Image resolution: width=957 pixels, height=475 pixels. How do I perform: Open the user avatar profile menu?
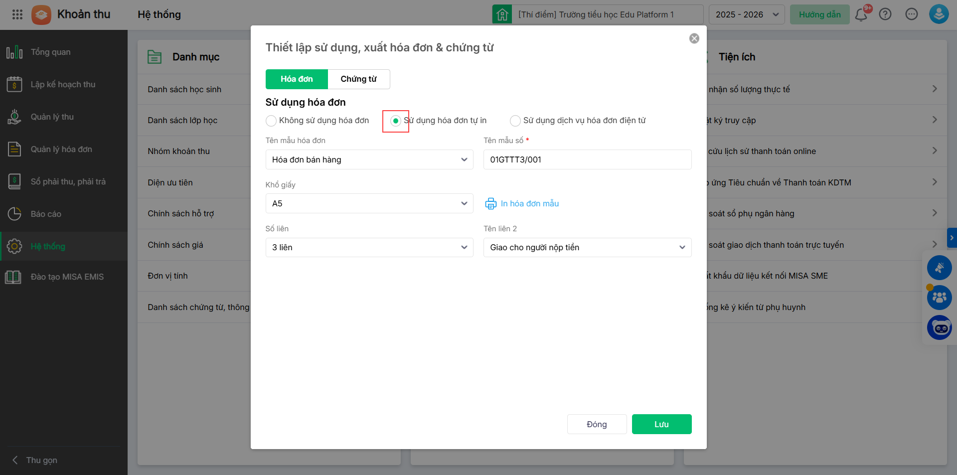coord(939,14)
